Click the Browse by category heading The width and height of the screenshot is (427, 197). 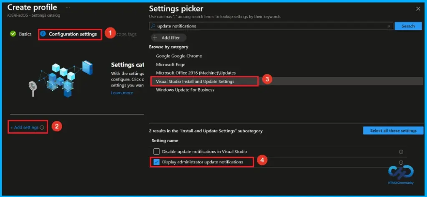[x=168, y=47]
